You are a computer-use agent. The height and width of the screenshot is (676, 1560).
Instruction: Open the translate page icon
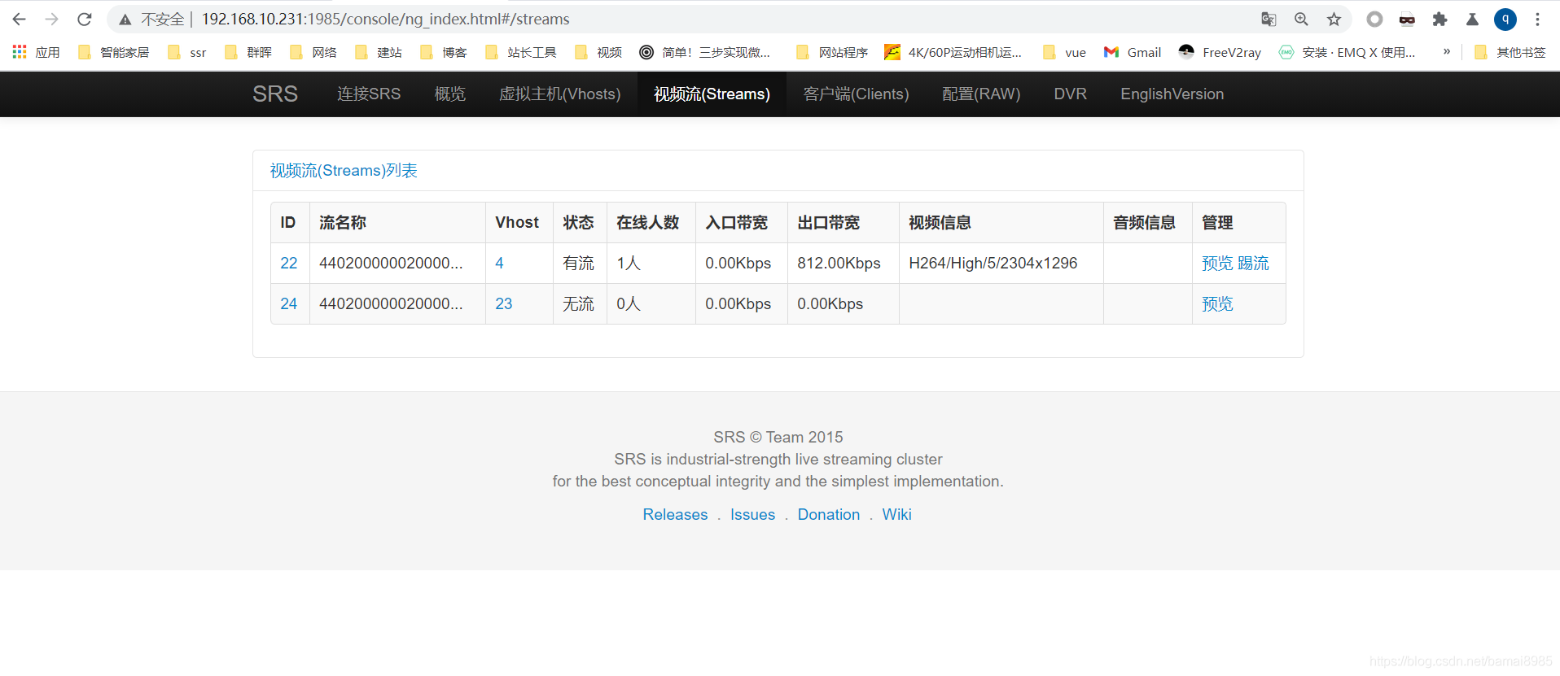click(1269, 19)
